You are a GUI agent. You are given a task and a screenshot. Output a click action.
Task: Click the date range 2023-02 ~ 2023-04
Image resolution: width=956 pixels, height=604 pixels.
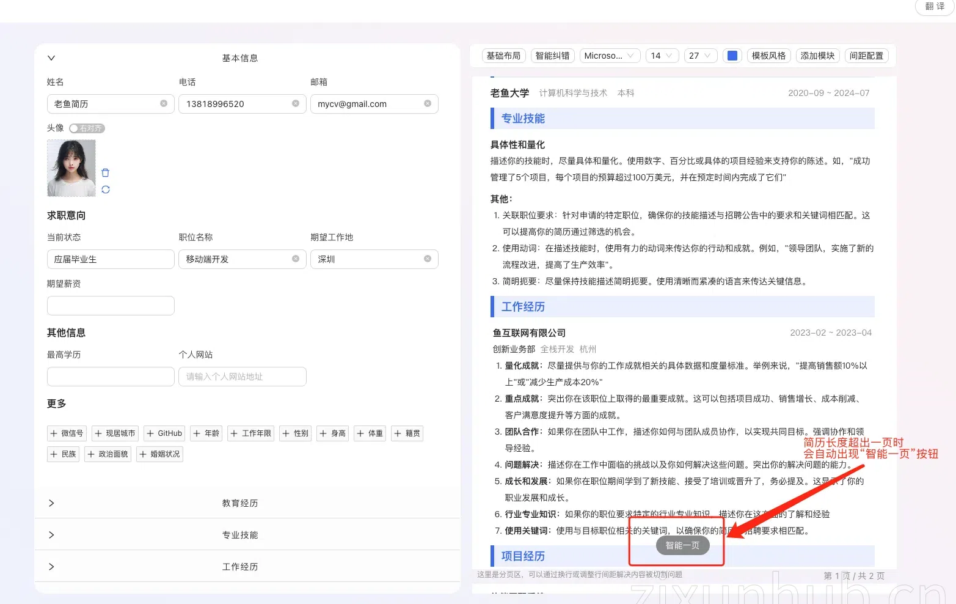click(x=831, y=333)
